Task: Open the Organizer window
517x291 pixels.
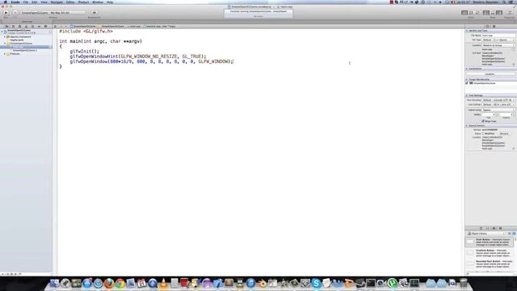Action: click(x=510, y=13)
